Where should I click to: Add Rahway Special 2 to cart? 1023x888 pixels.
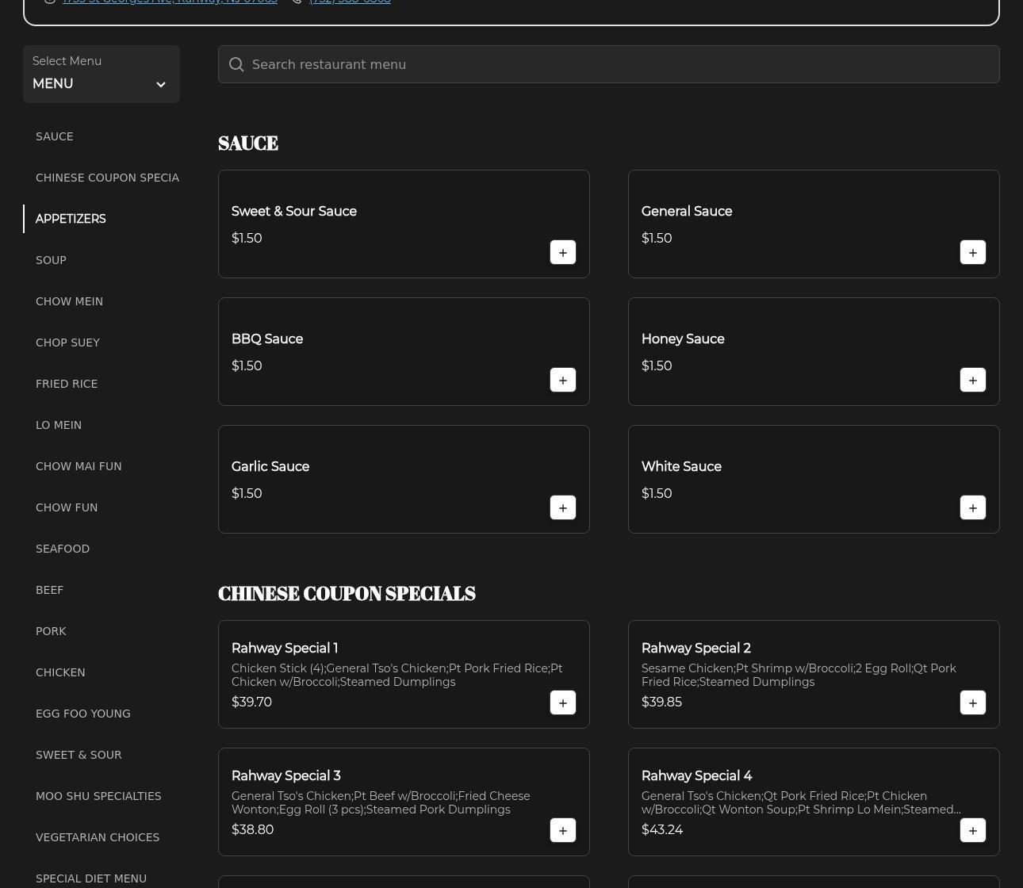coord(972,702)
